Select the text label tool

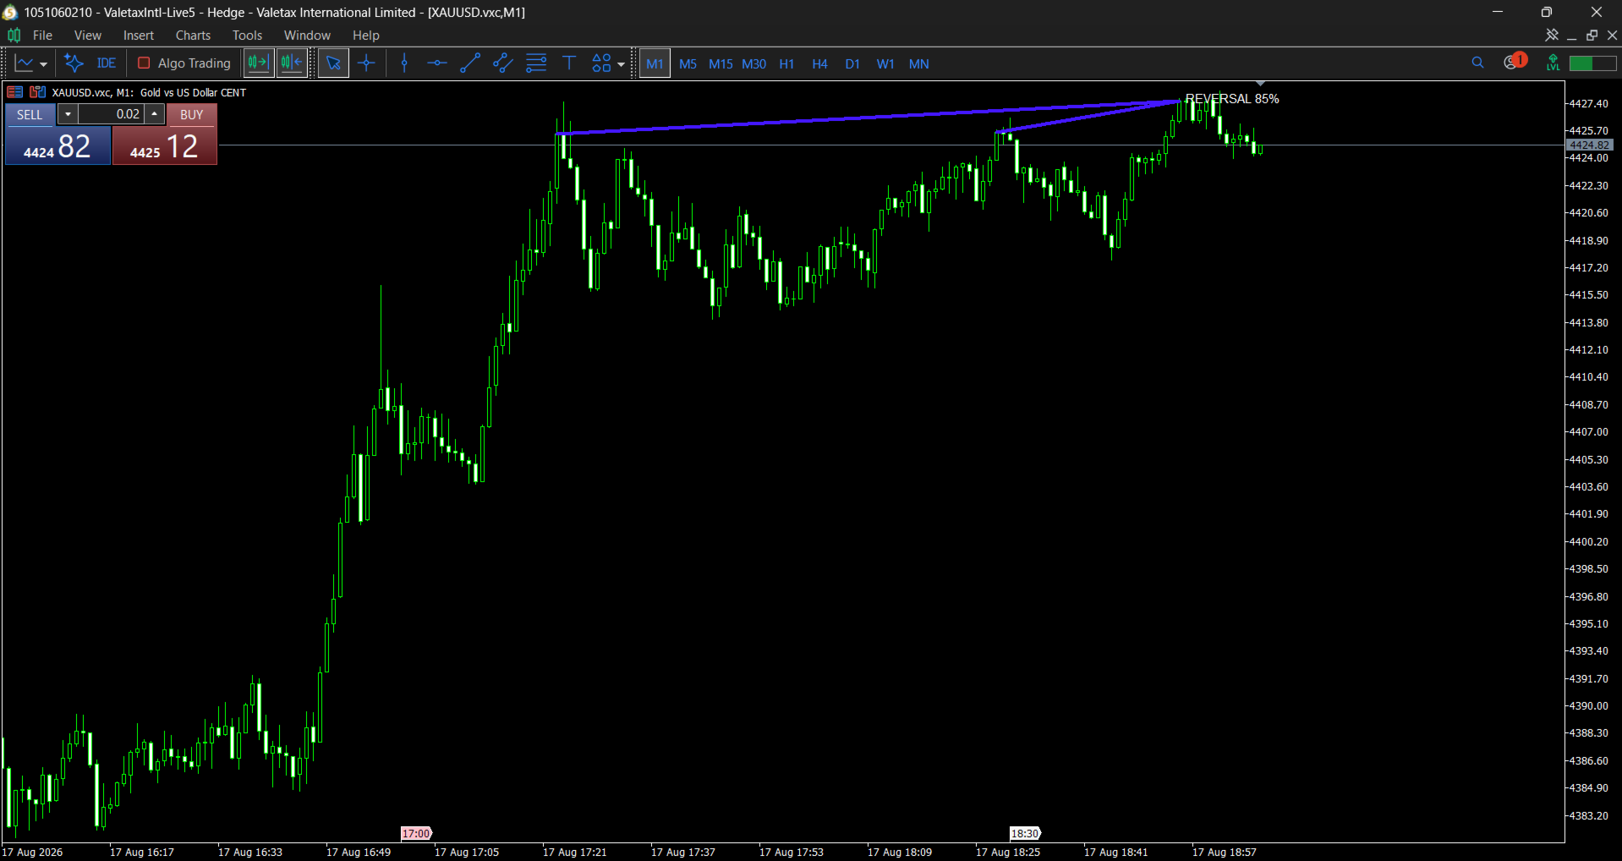pos(569,63)
